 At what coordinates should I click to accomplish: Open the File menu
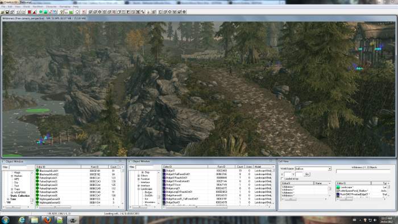[x=3, y=7]
